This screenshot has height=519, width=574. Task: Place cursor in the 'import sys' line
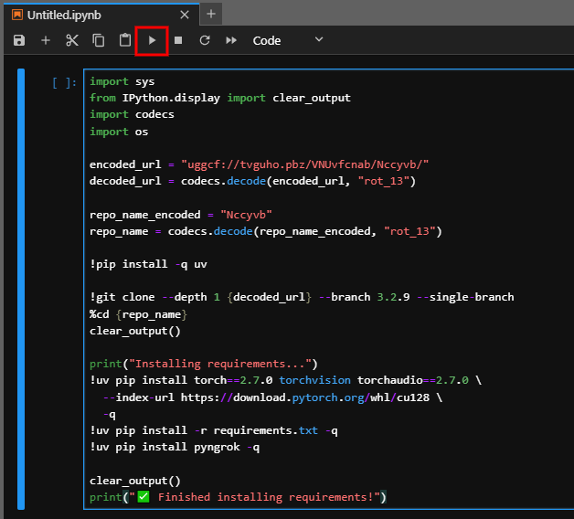(x=122, y=81)
